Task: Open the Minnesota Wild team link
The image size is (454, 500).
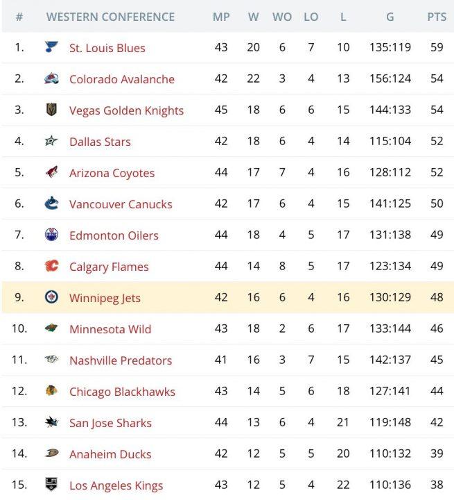Action: click(110, 329)
